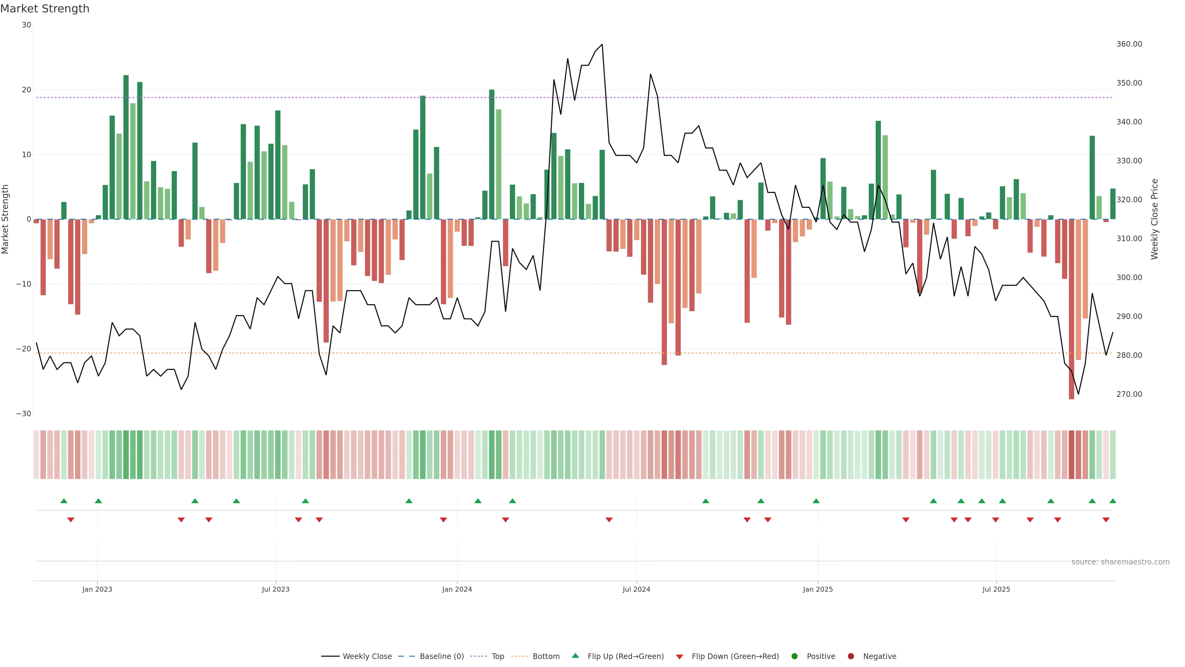The image size is (1185, 667).
Task: Click Weekly Close Price axis title
Action: coord(1154,219)
